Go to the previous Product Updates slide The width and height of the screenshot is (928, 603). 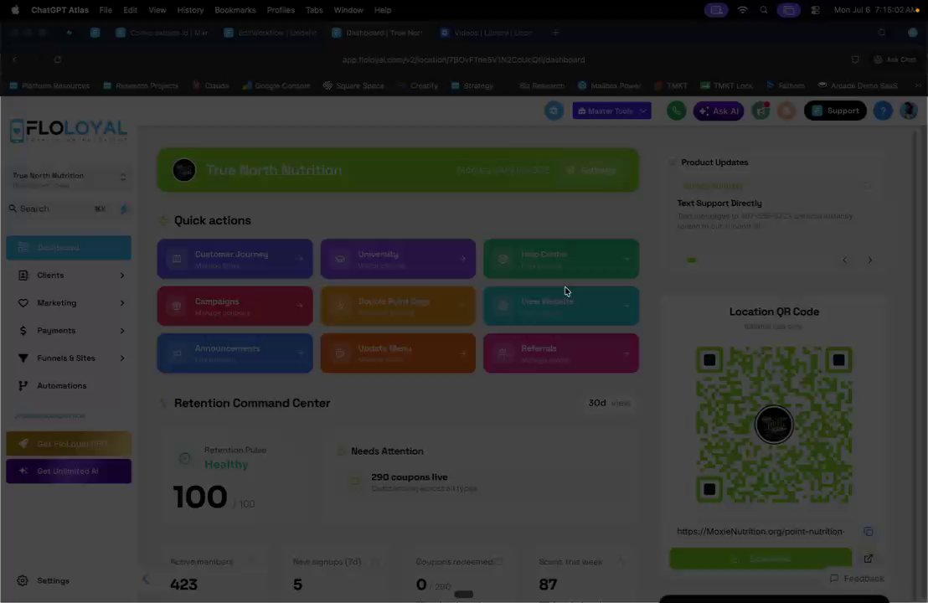coord(844,260)
